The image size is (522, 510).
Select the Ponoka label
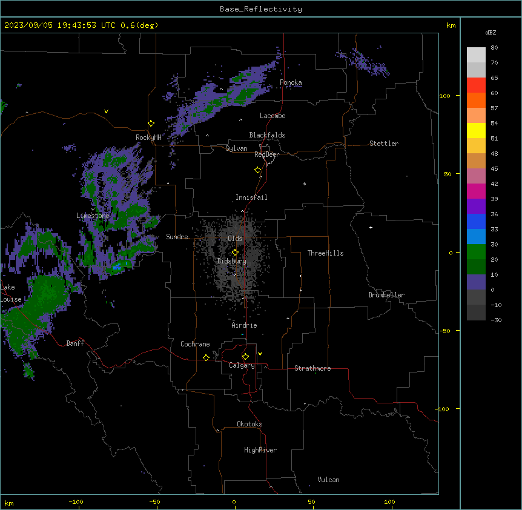click(291, 82)
